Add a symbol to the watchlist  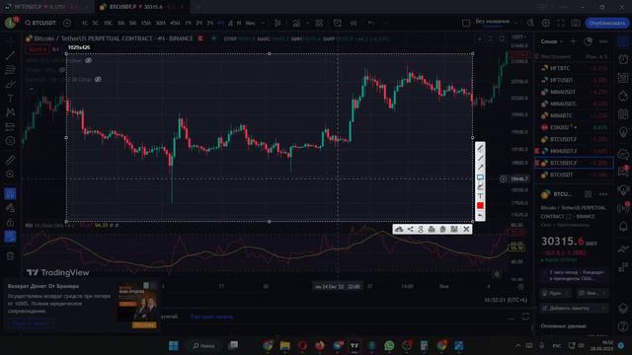(x=574, y=41)
